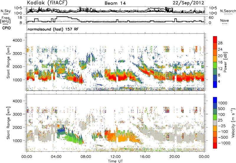This screenshot has height=163, width=236.
Task: Click the Velocity colorbar '-25' tick label
Action: tap(222, 126)
